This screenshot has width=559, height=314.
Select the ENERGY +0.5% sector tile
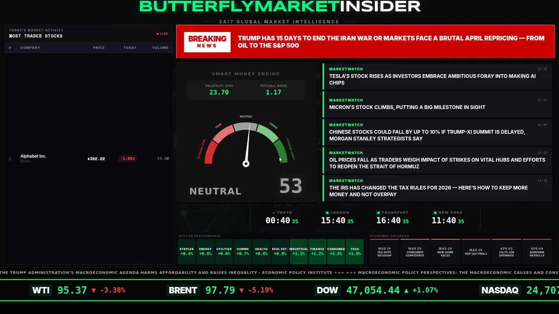(205, 252)
